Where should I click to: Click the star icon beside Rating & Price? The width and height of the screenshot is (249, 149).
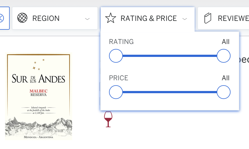111,18
